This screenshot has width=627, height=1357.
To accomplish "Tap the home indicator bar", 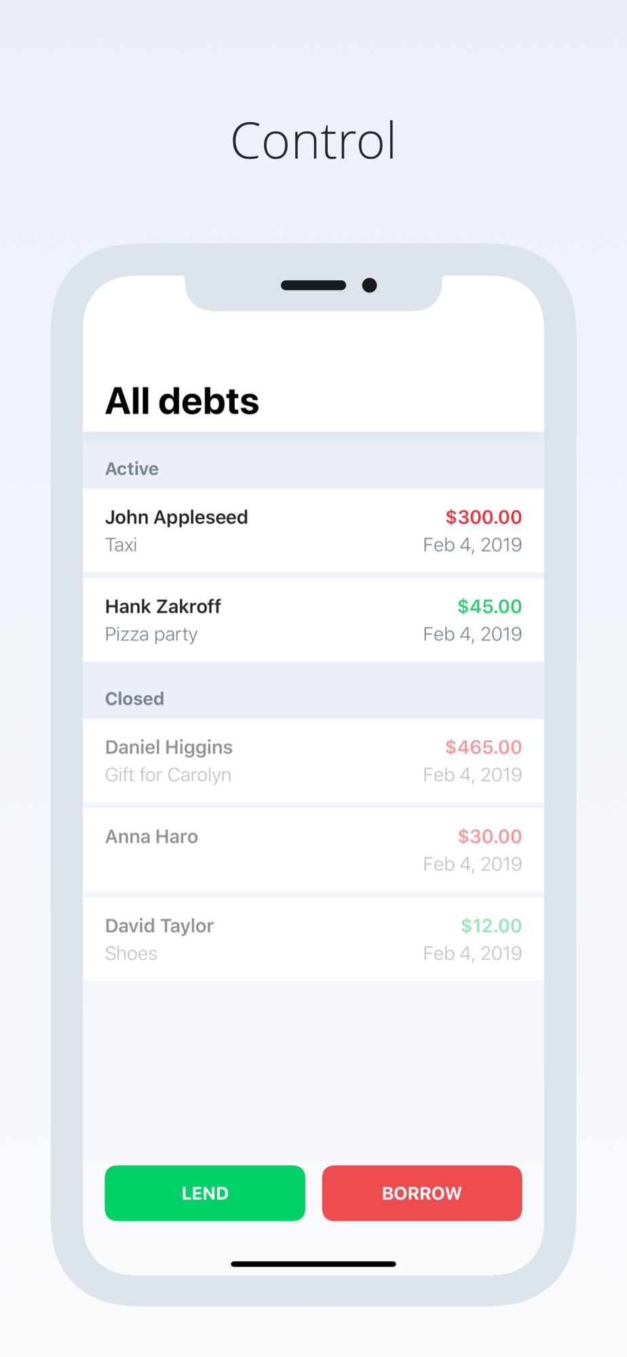I will [x=313, y=1264].
